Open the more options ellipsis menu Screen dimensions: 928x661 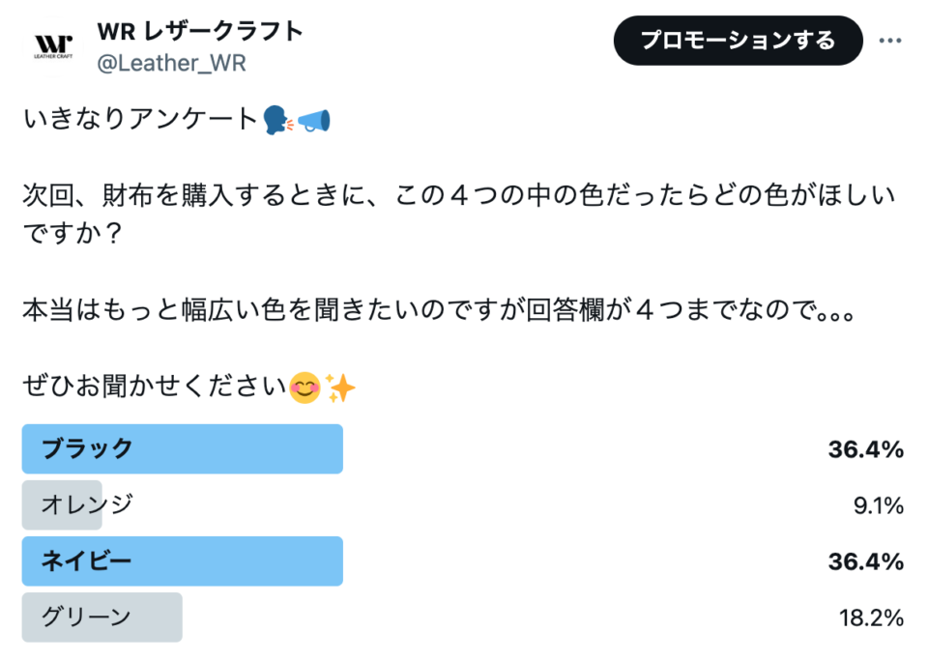889,42
